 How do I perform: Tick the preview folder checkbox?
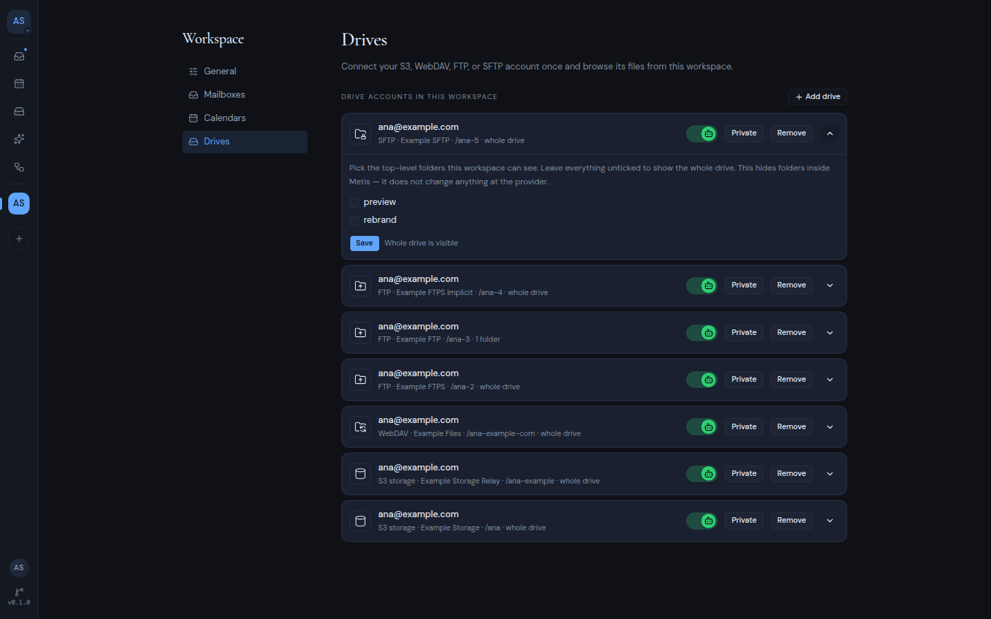tap(354, 202)
